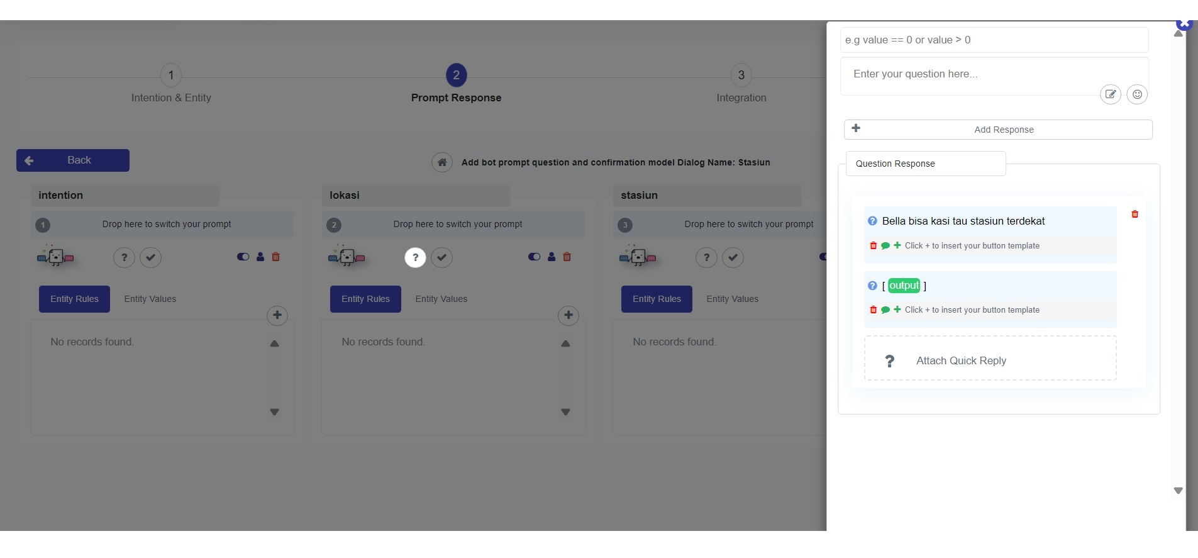This screenshot has width=1198, height=558.
Task: Click the 'Enter your question here' field
Action: (x=968, y=74)
